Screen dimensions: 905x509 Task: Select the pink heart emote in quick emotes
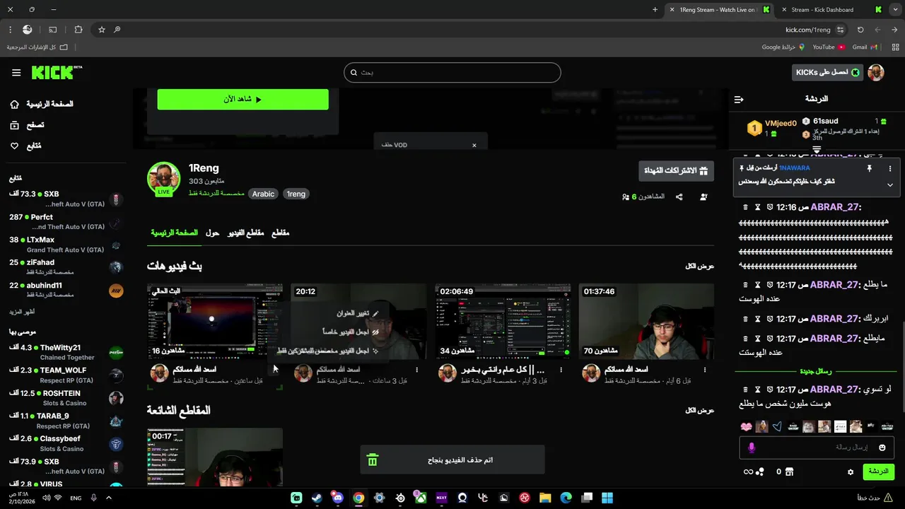746,427
